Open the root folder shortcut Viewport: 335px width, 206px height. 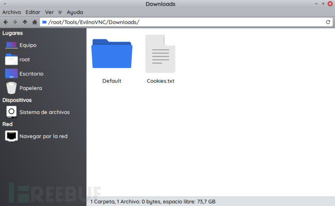[43, 59]
